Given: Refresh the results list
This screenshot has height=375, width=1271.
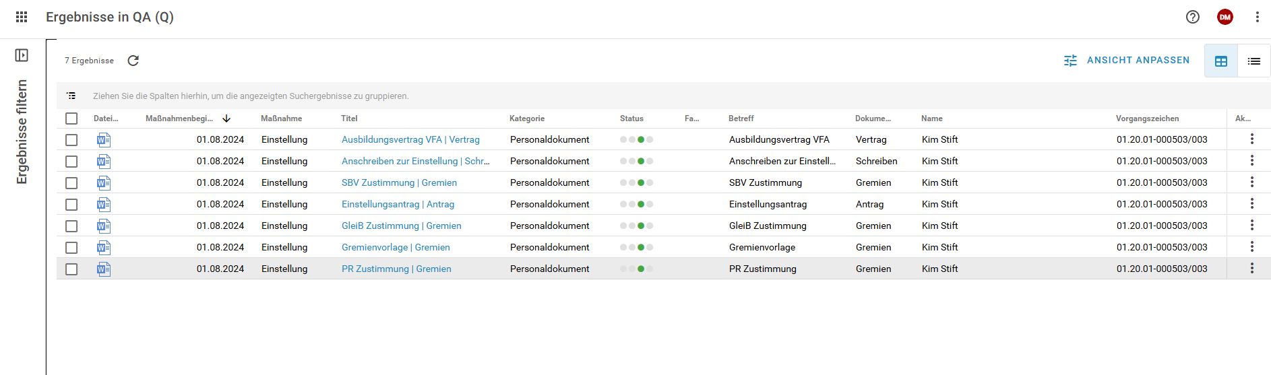Looking at the screenshot, I should pos(133,61).
